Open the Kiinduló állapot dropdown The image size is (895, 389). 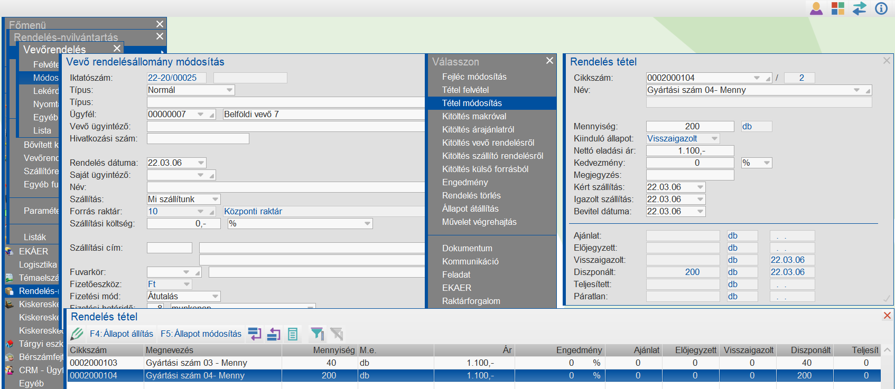(x=714, y=139)
